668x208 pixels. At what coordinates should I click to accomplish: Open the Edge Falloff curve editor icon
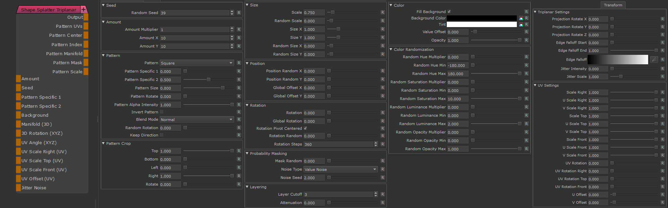click(x=654, y=60)
